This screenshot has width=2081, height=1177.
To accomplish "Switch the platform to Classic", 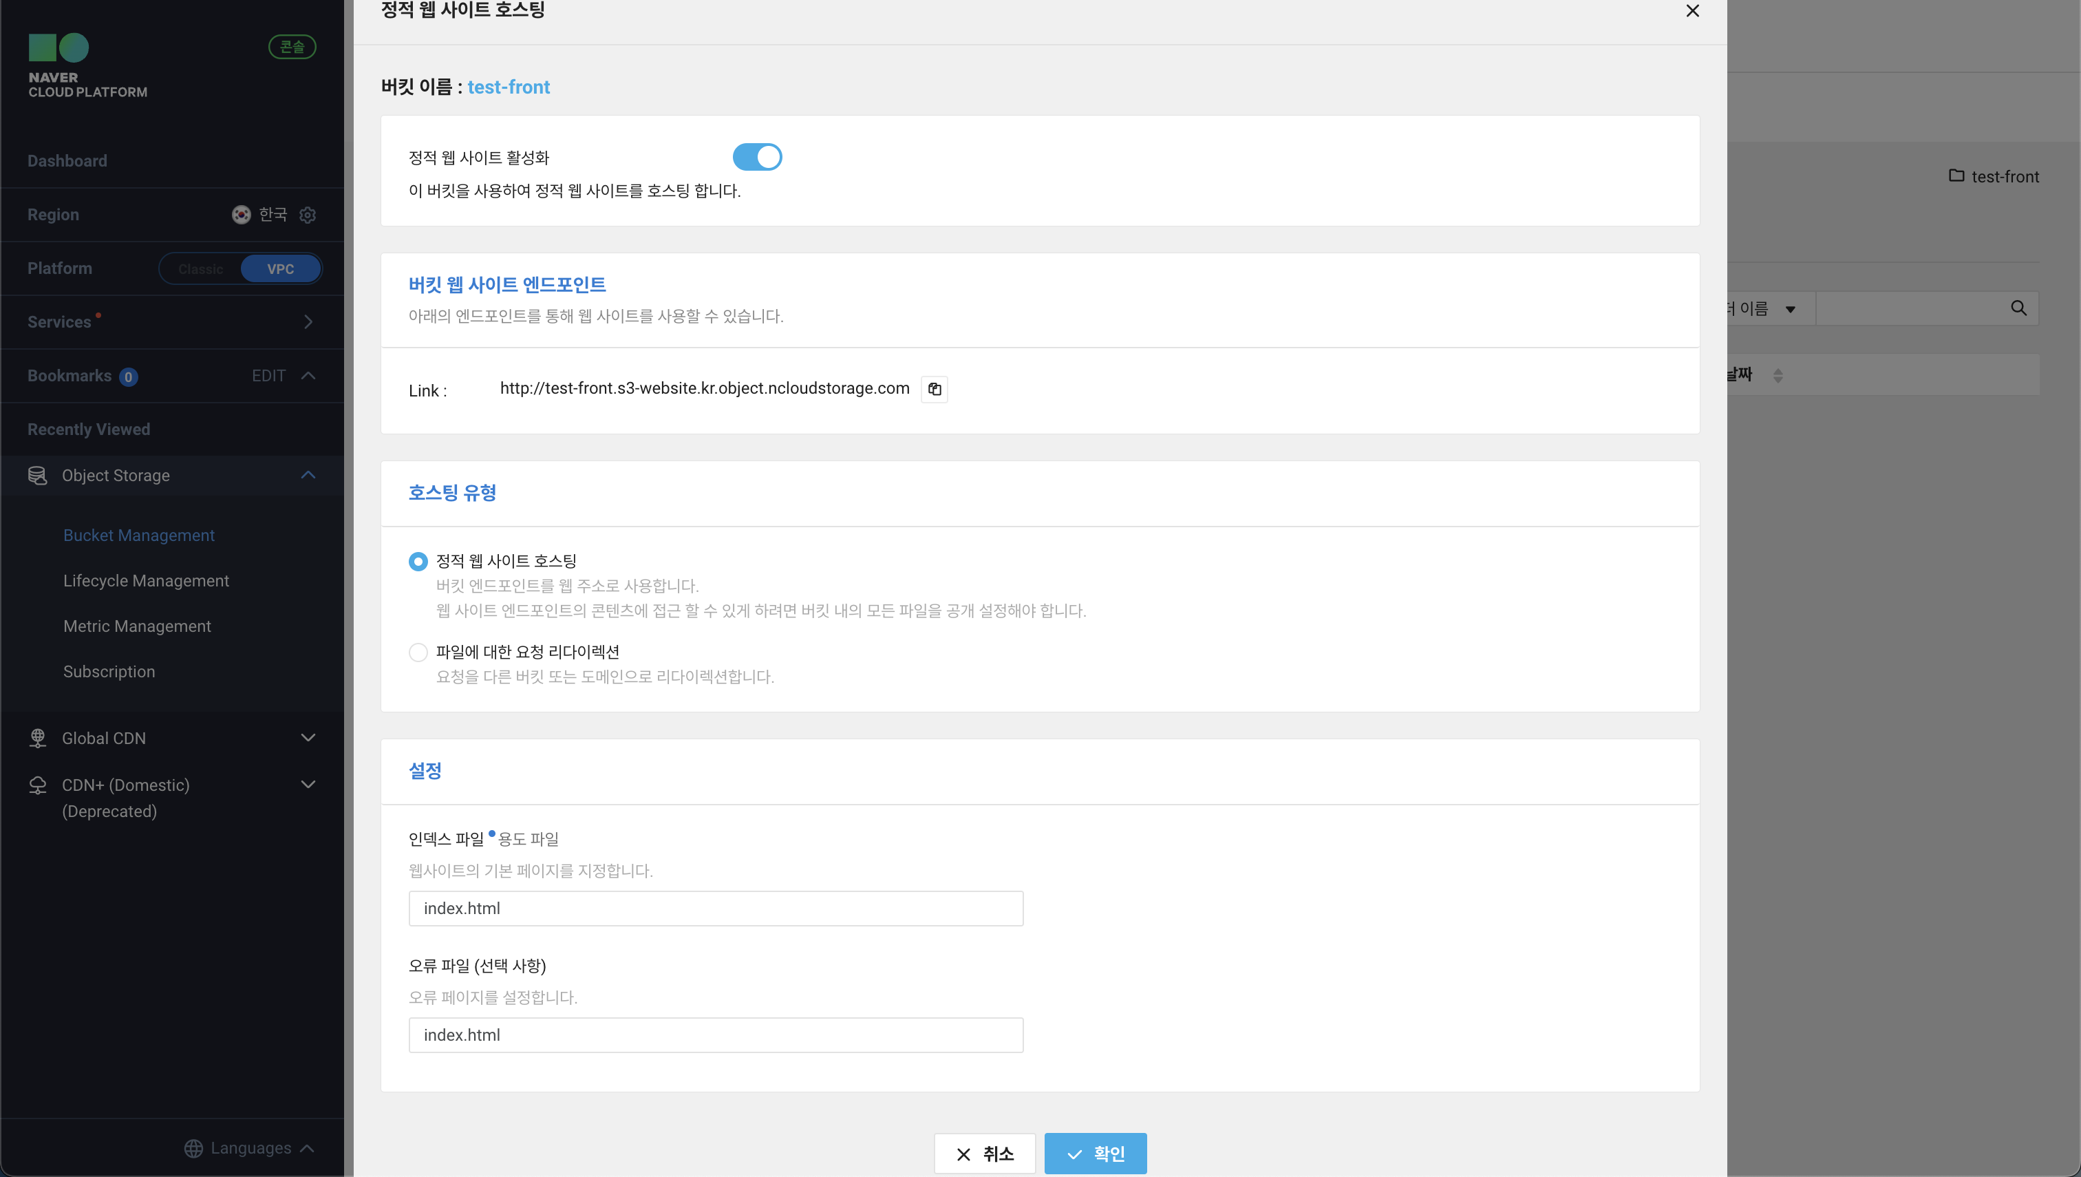I will click(200, 269).
